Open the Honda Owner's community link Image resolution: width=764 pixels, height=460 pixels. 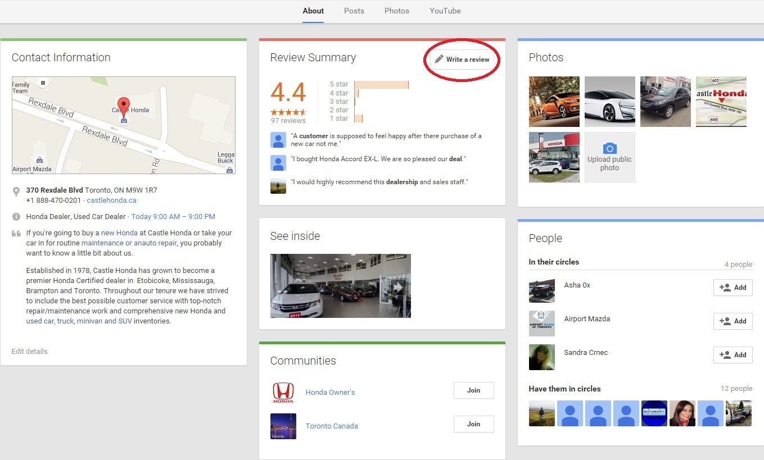(x=330, y=393)
